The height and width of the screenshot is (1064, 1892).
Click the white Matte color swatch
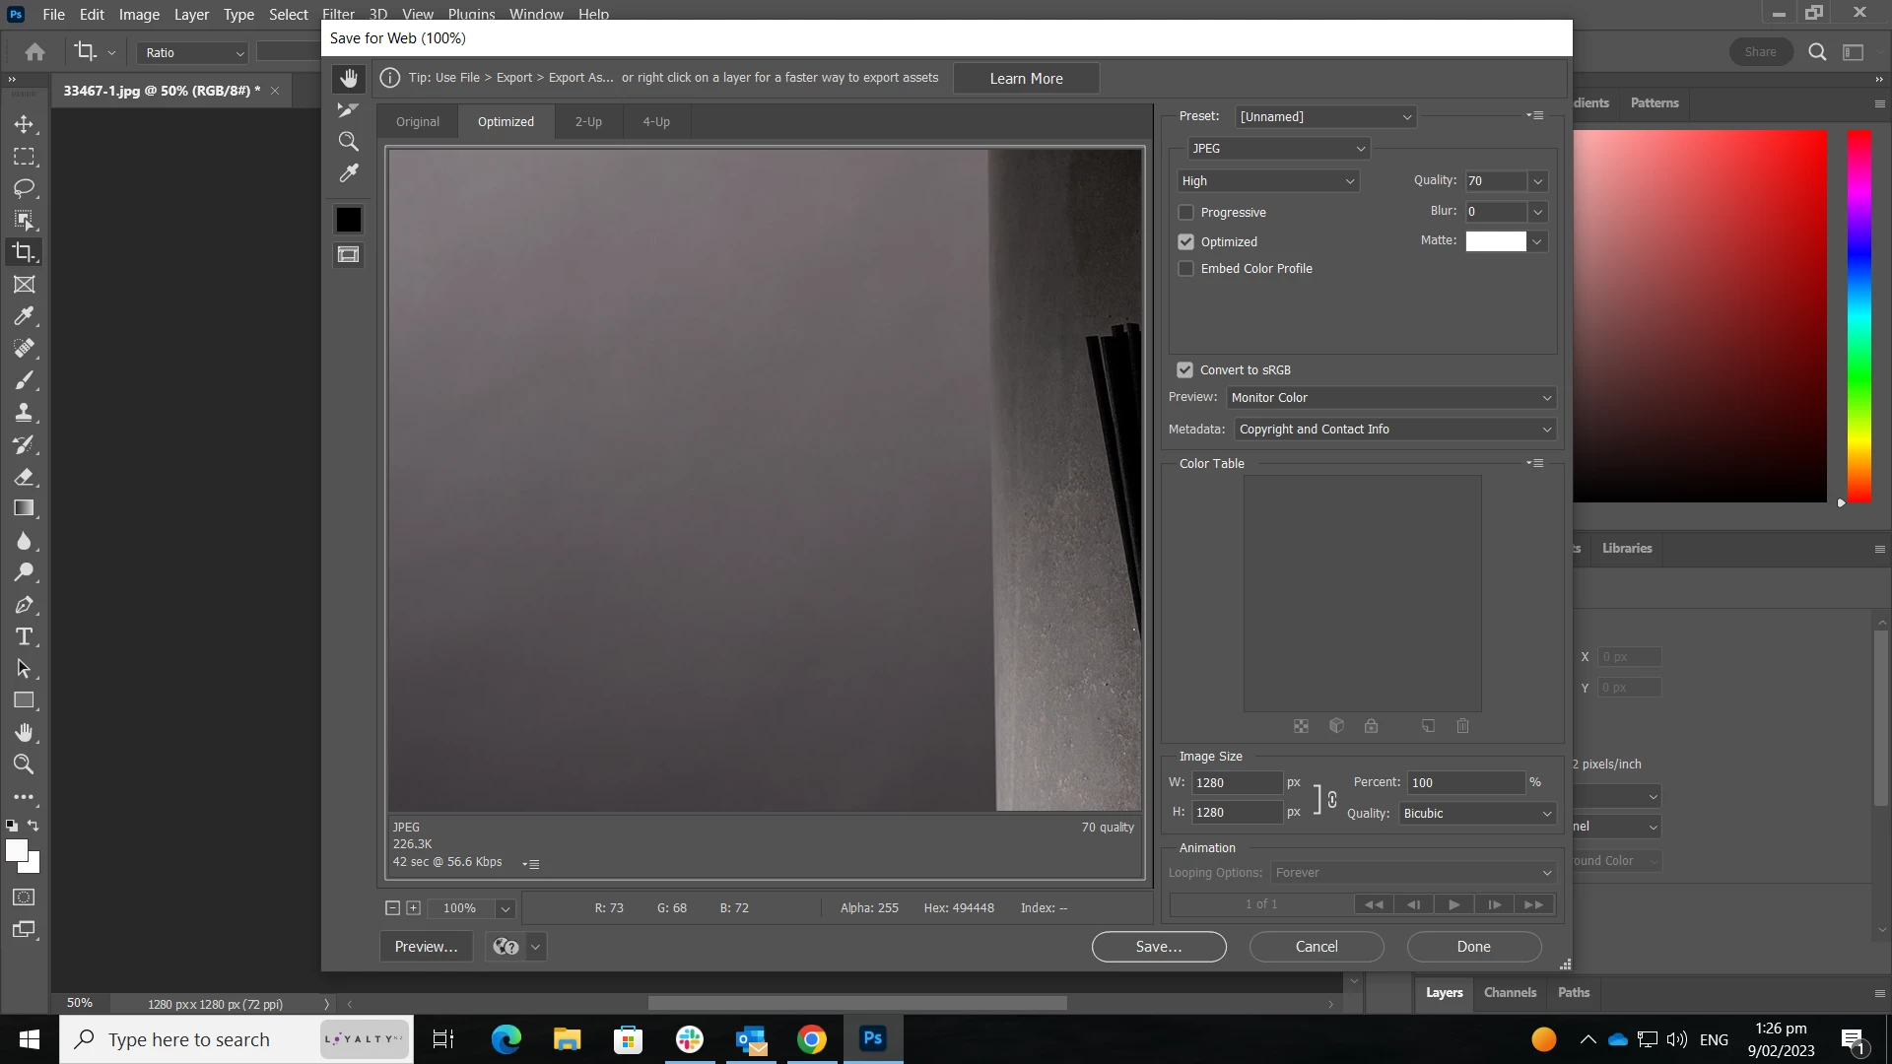click(x=1495, y=241)
